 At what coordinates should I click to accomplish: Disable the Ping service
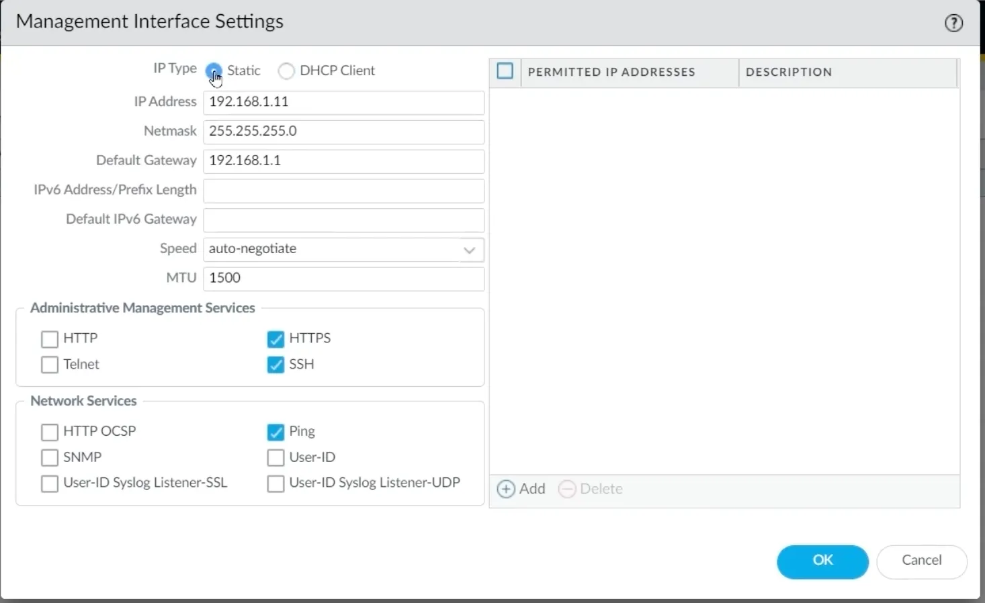275,432
